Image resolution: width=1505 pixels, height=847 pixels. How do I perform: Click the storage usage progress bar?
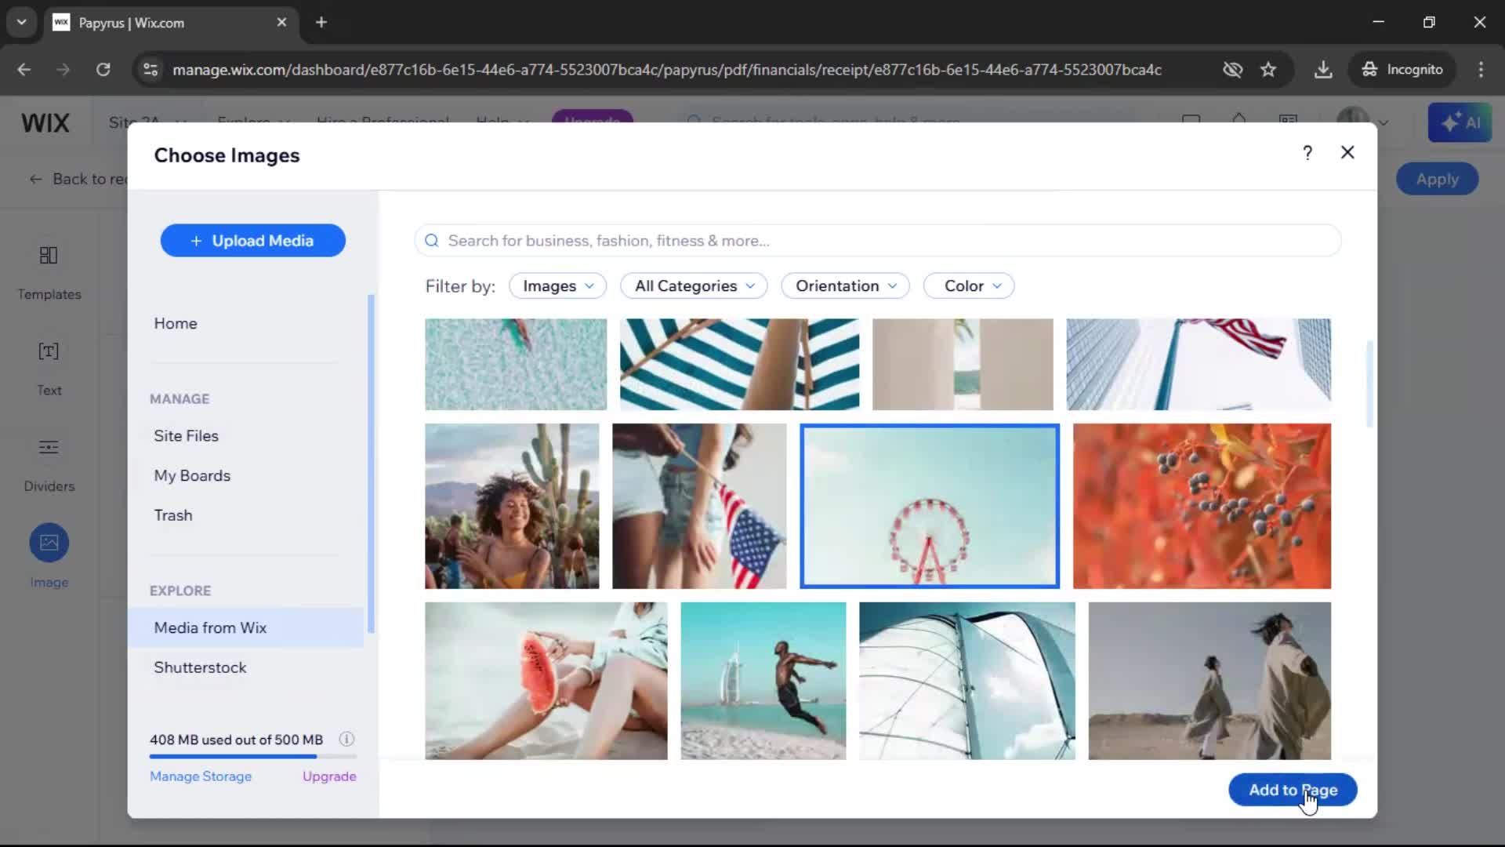[253, 757]
